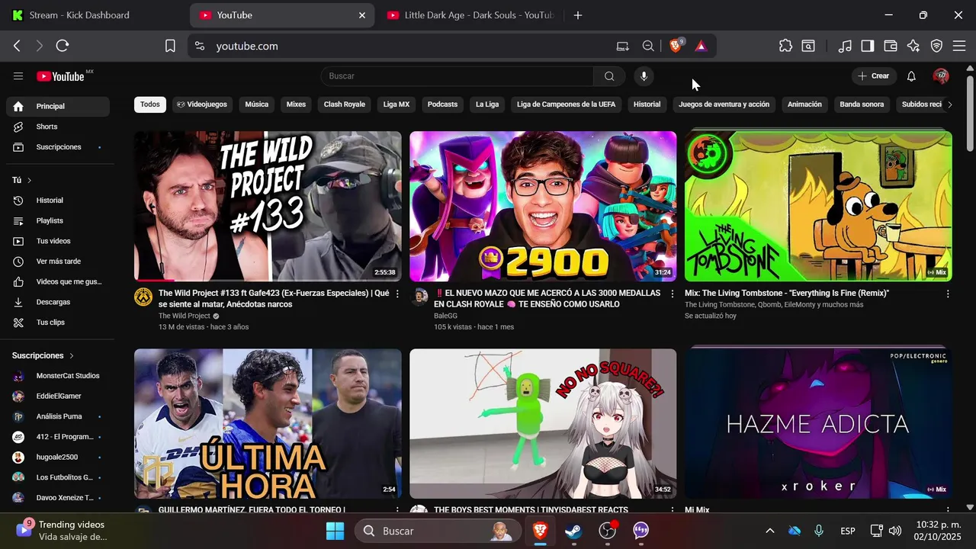The width and height of the screenshot is (976, 549).
Task: Open Brave Wallet icon
Action: point(890,46)
